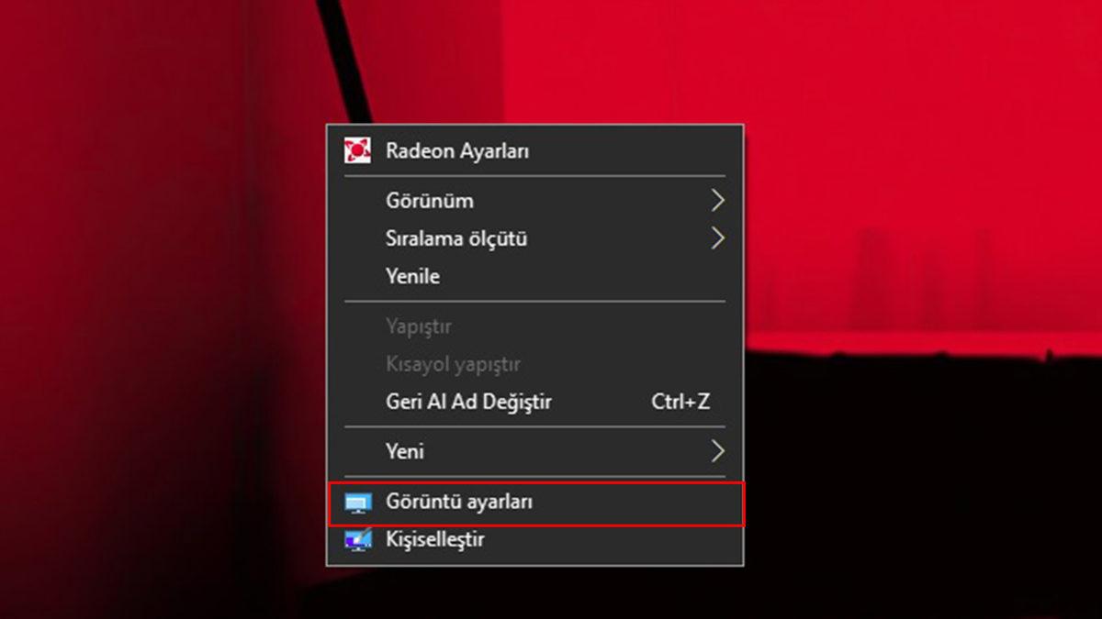Click the Ctrl+Z shortcut label

coord(683,402)
